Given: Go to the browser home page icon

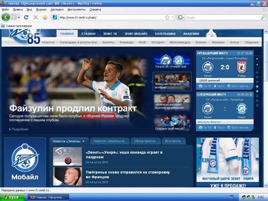Looking at the screenshot, I should [44, 17].
